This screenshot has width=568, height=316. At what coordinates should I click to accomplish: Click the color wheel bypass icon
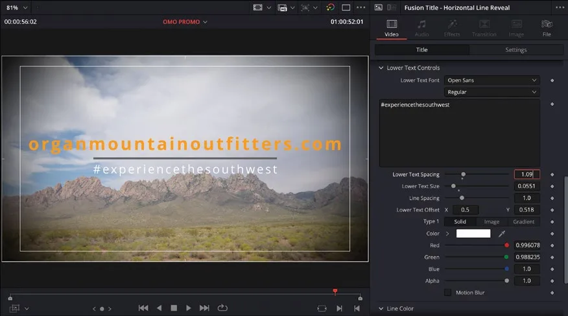(330, 8)
